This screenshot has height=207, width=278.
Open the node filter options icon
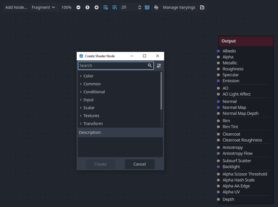tap(159, 66)
